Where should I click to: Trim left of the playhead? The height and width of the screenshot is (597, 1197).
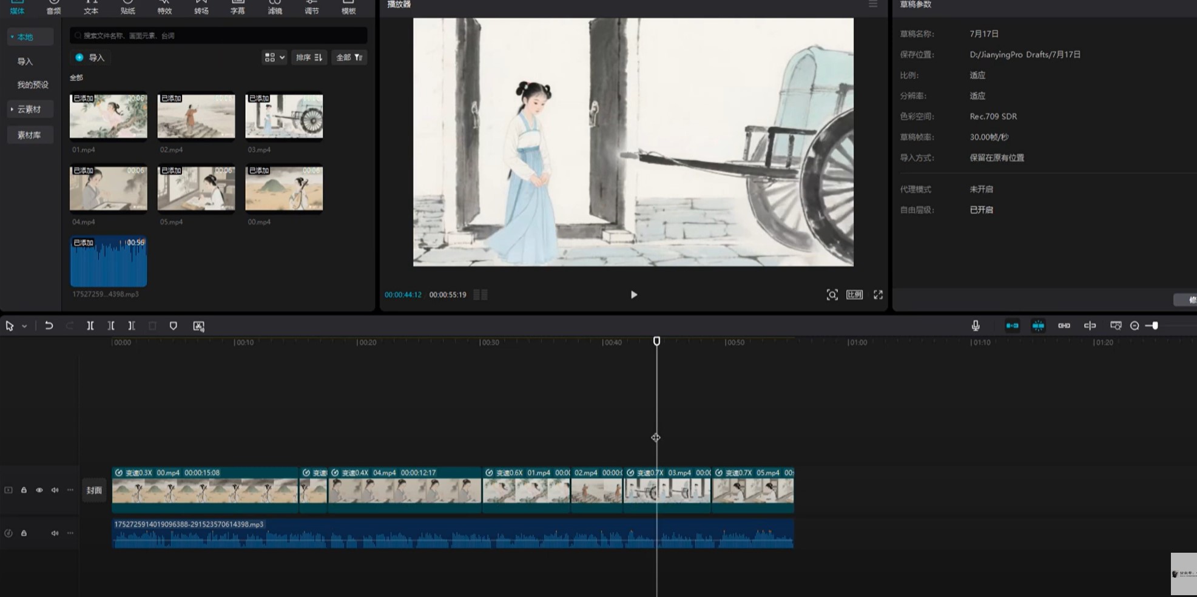click(111, 326)
